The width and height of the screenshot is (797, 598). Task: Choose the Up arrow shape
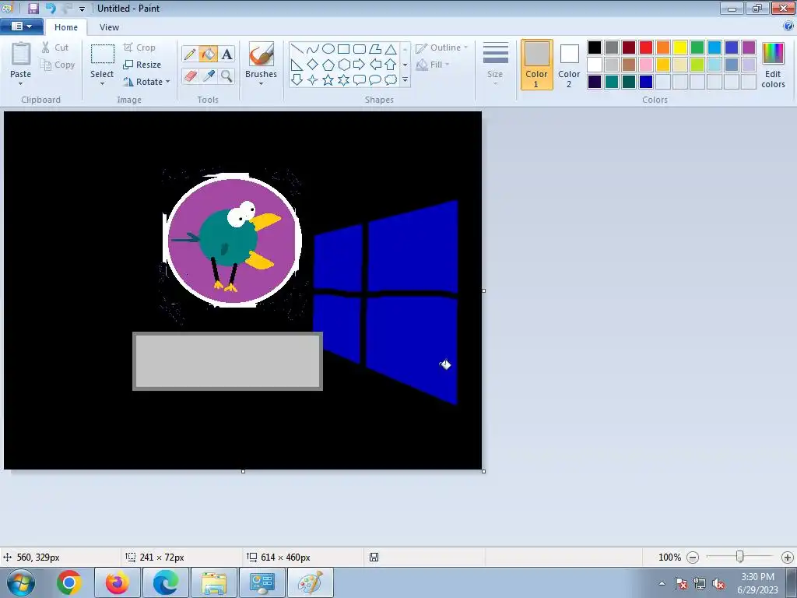click(x=391, y=65)
